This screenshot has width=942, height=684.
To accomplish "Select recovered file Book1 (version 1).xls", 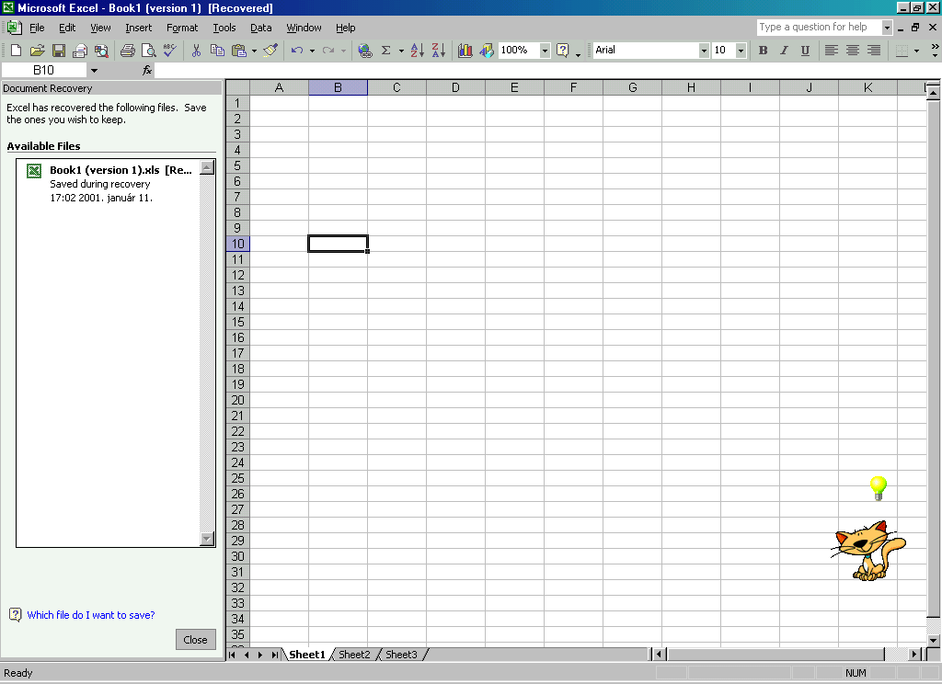I will point(109,184).
